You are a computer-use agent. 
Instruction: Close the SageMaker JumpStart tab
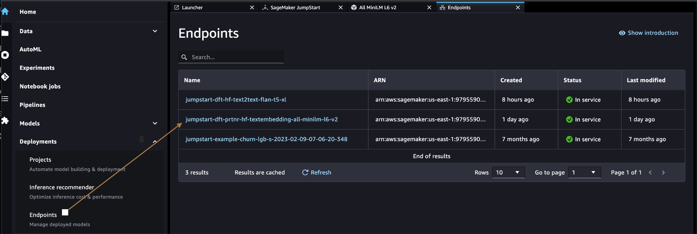click(x=341, y=7)
